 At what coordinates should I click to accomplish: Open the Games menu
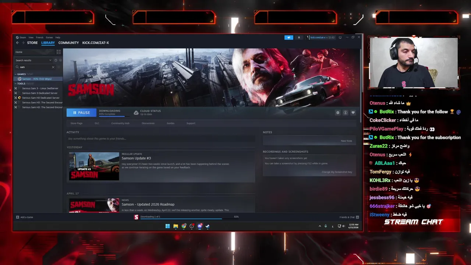coord(49,37)
